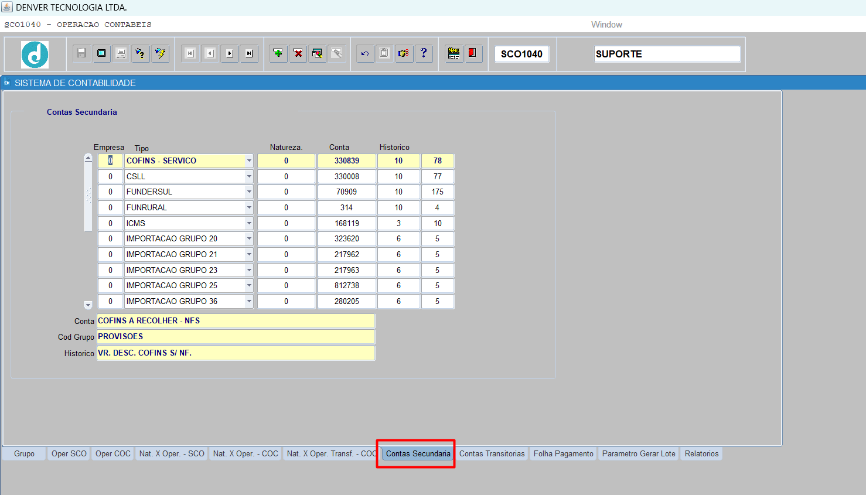
Task: Switch to the Grupo tab
Action: click(x=25, y=453)
